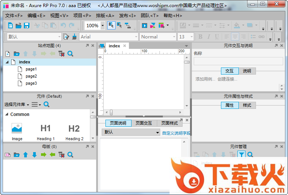This screenshot has width=288, height=195.
Task: Search the sitemap with magnifier icon
Action: [70, 54]
